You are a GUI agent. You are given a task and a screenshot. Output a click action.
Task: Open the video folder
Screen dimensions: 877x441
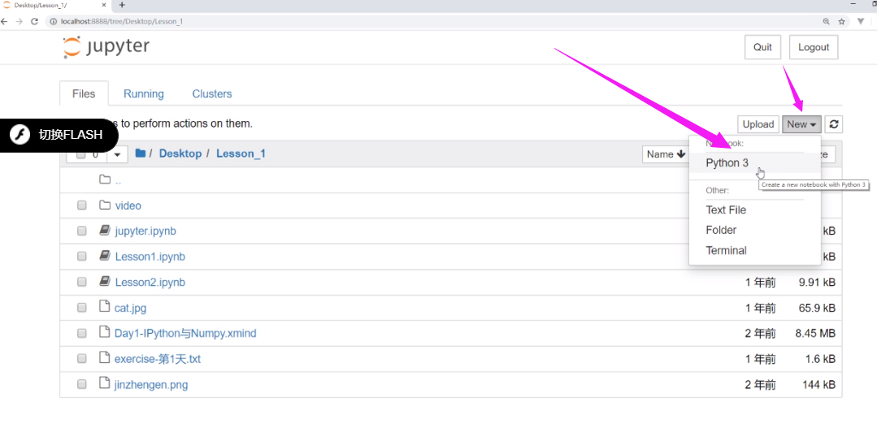tap(128, 205)
